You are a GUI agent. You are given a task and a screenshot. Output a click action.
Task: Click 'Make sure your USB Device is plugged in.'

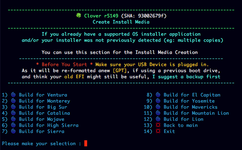coord(152,64)
